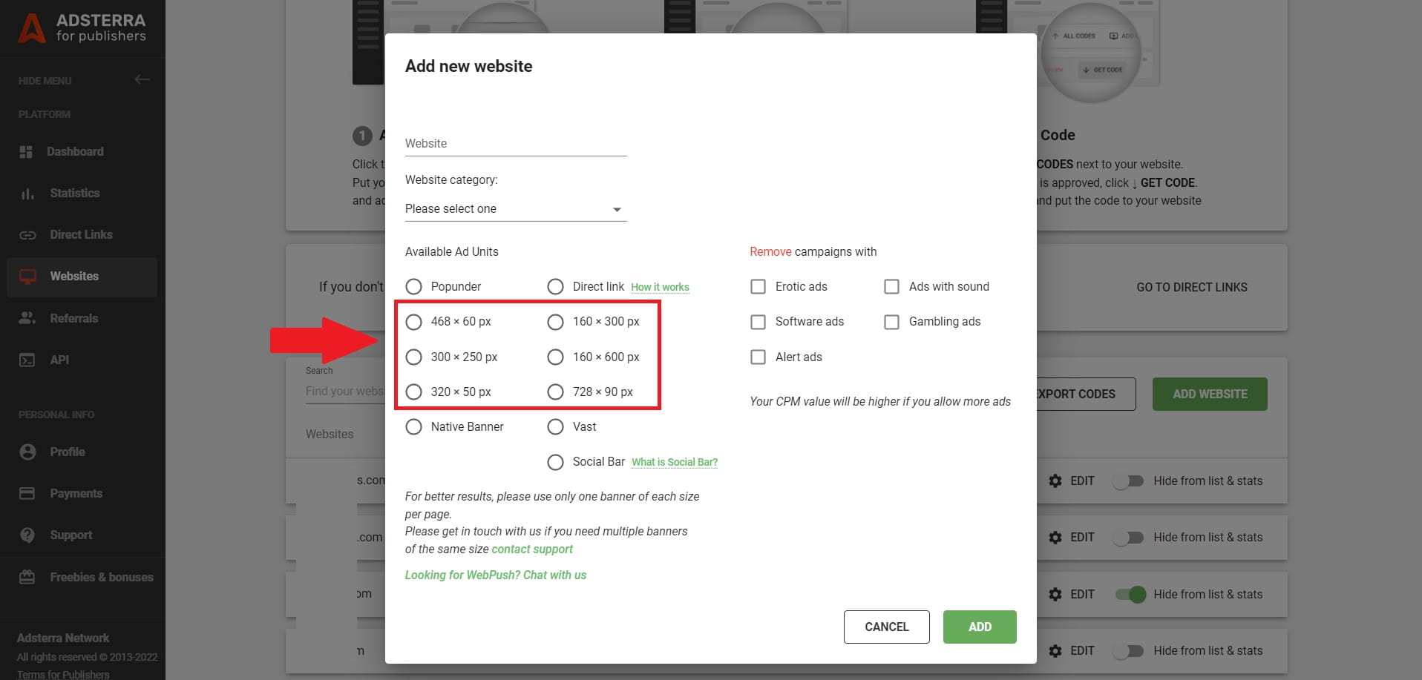Expand the Website category dropdown
The width and height of the screenshot is (1422, 680).
click(515, 209)
